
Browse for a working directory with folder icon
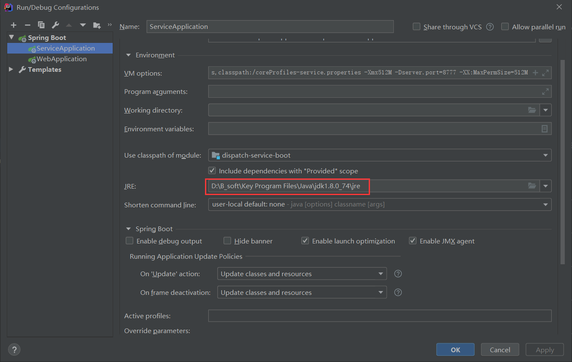[532, 110]
